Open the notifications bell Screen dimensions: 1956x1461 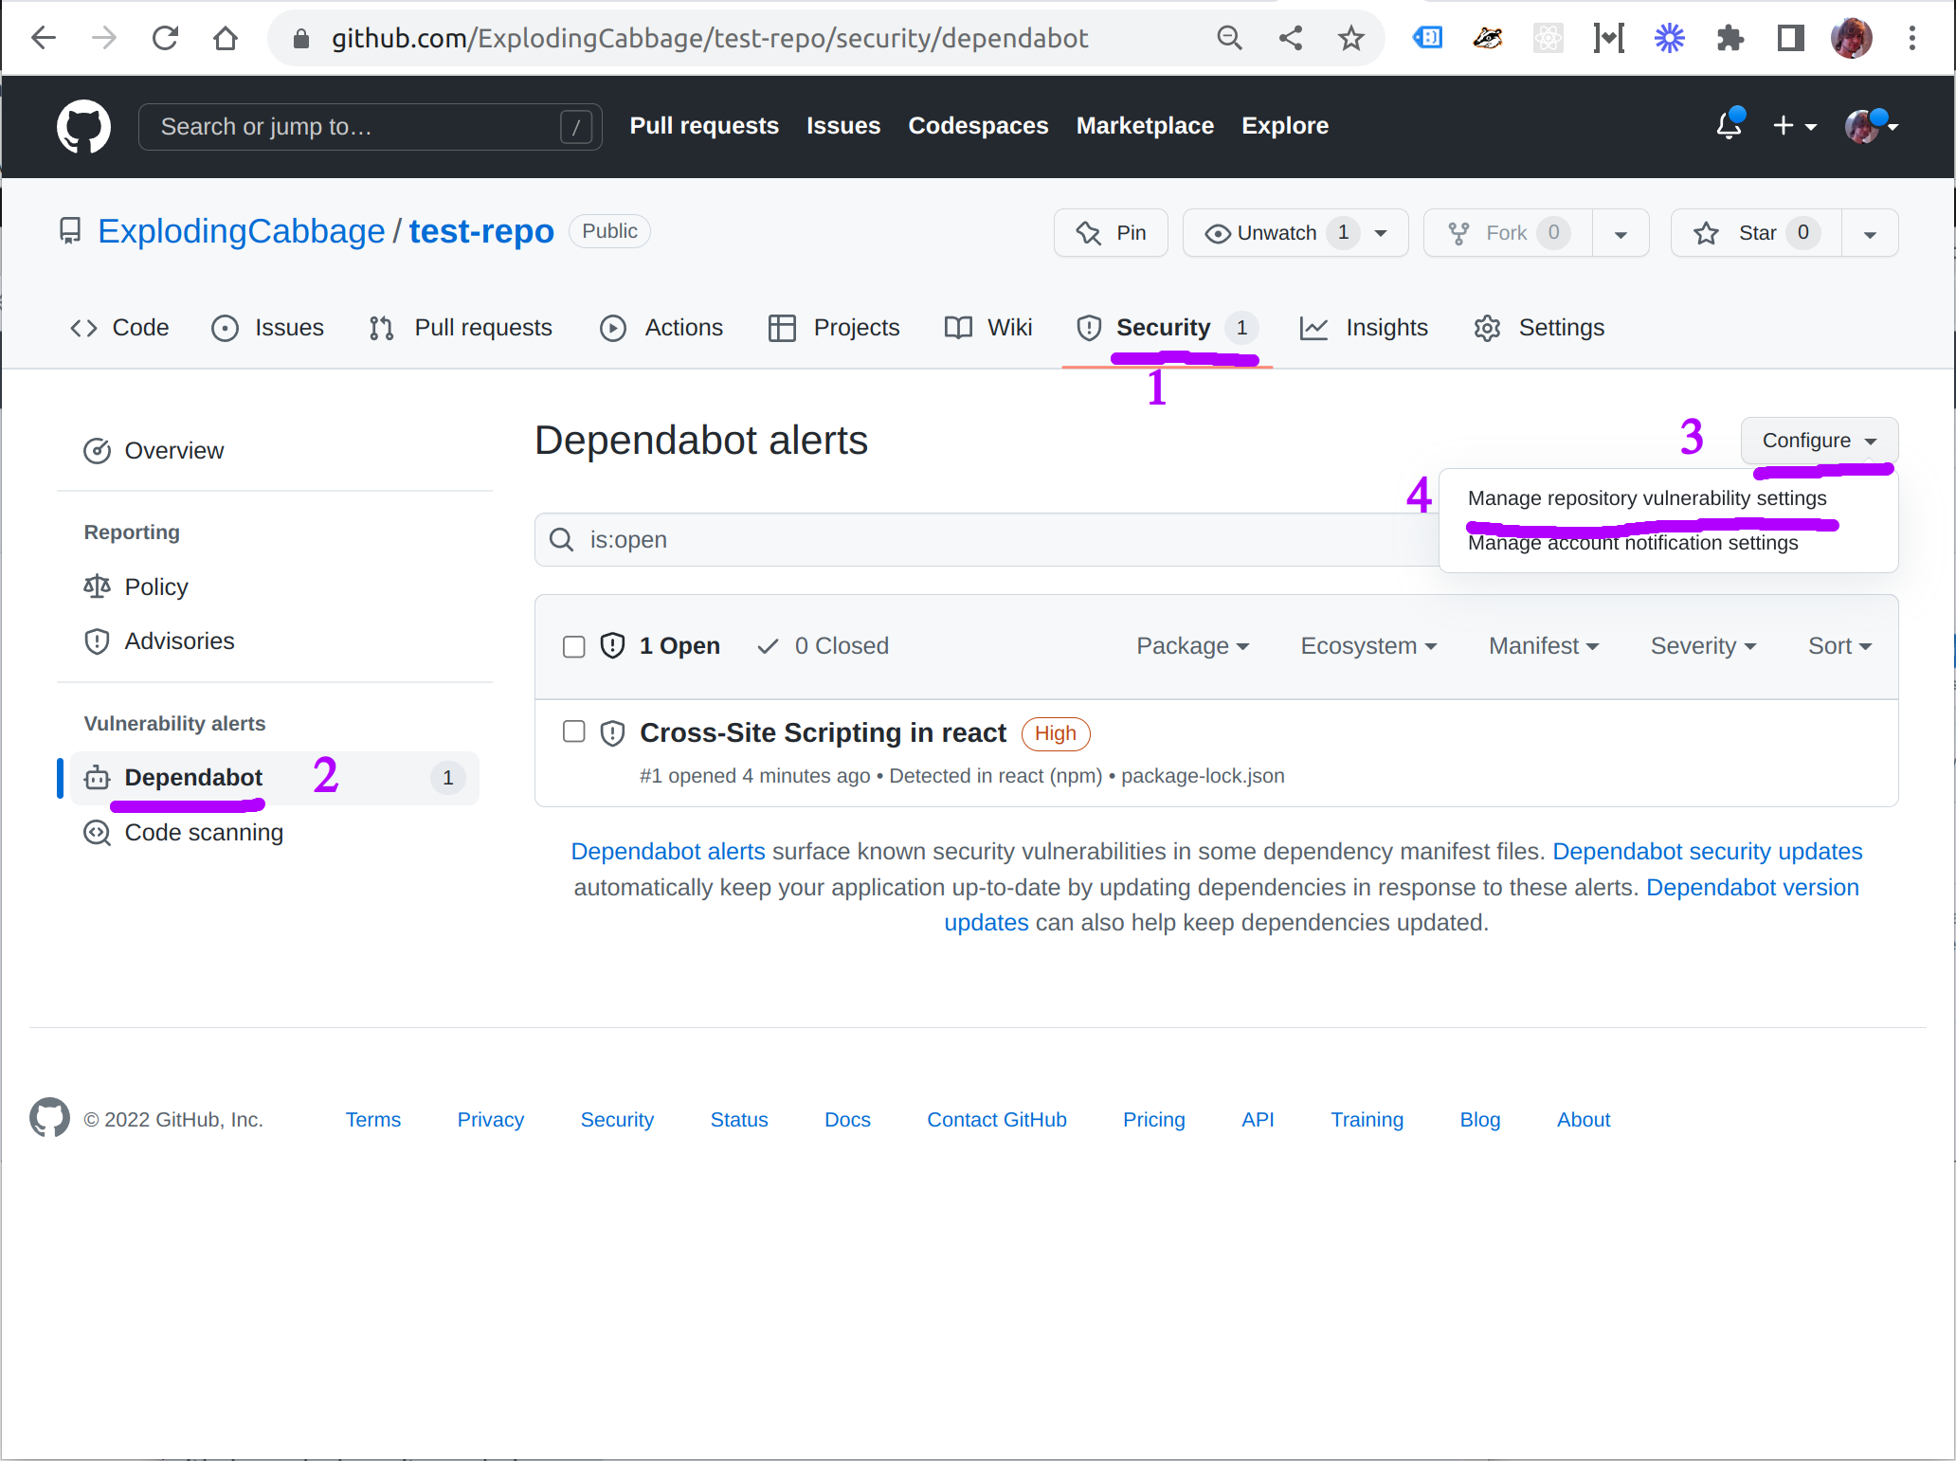(x=1729, y=125)
